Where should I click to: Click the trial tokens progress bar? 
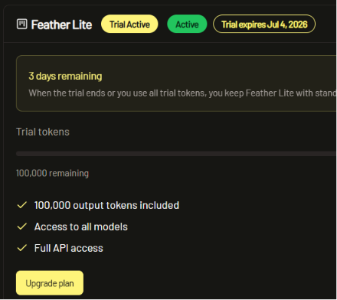[x=176, y=154]
